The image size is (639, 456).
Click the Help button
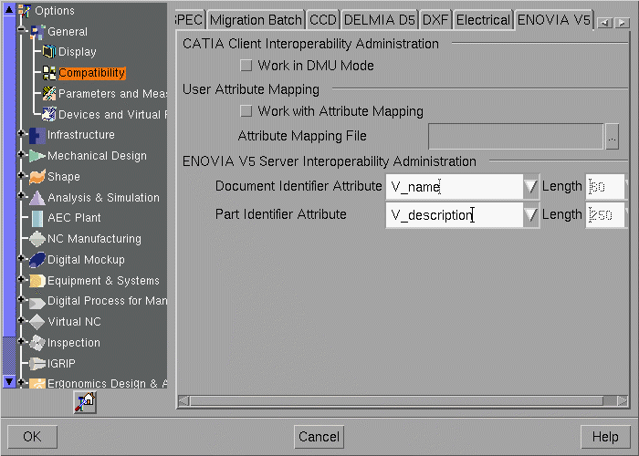[x=605, y=437]
